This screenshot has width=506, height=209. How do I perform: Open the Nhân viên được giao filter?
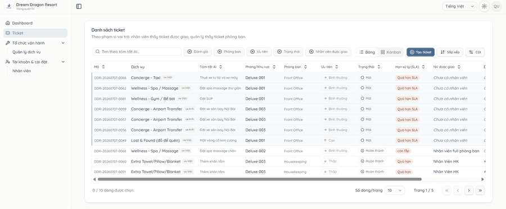[328, 52]
